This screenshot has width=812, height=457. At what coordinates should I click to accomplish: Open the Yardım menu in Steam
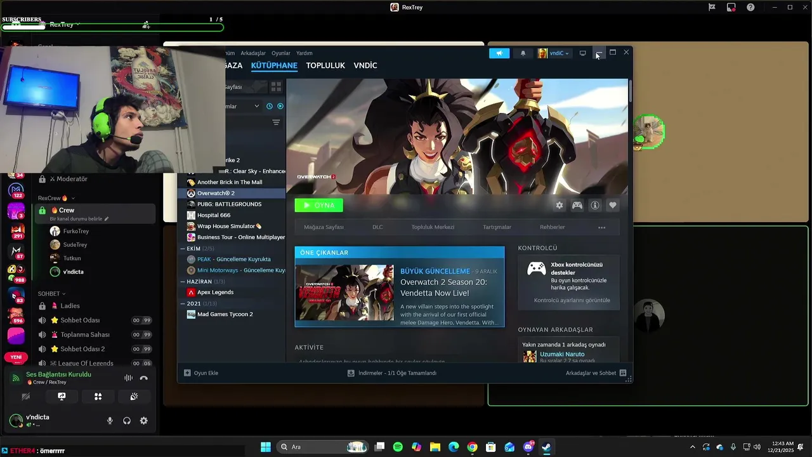coord(304,53)
